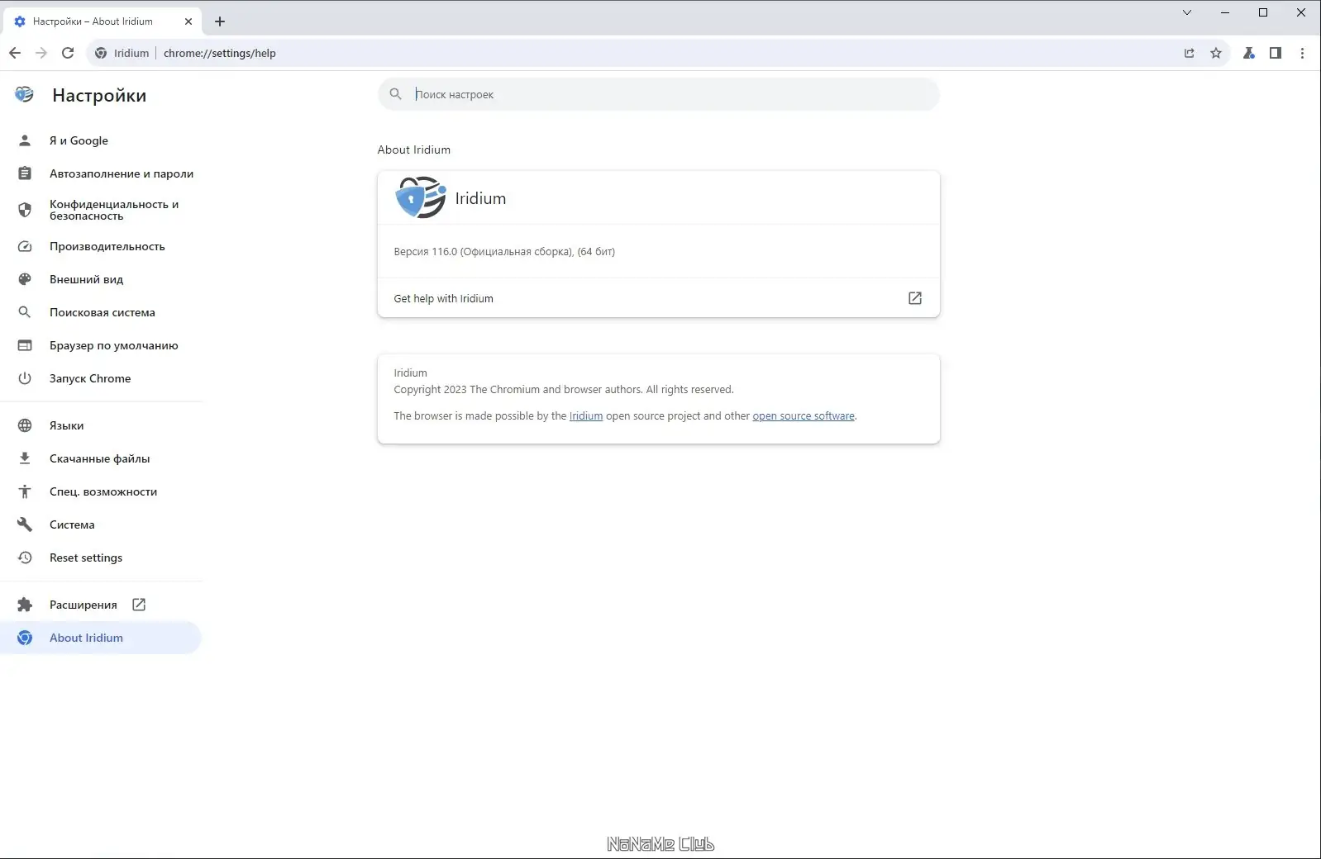Focus the Поиск настроек search field

pyautogui.click(x=658, y=94)
